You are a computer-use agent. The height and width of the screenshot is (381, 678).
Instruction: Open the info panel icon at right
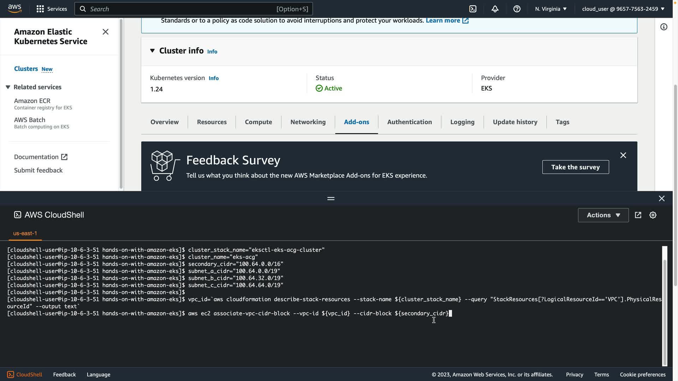664,27
